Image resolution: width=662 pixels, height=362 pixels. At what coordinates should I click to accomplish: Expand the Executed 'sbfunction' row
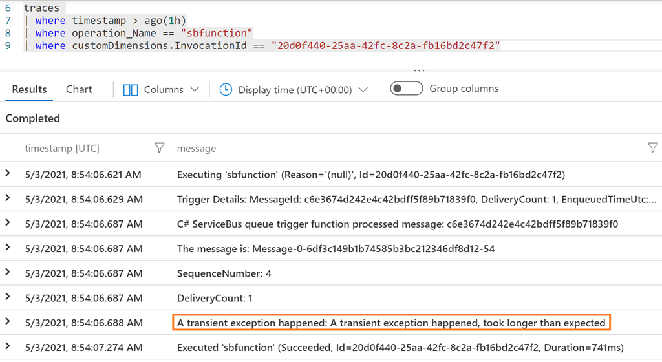(8, 346)
